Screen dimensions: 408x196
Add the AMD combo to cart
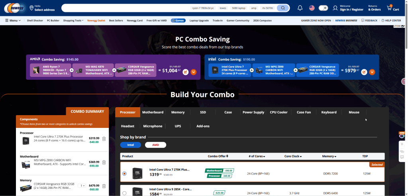click(193, 72)
